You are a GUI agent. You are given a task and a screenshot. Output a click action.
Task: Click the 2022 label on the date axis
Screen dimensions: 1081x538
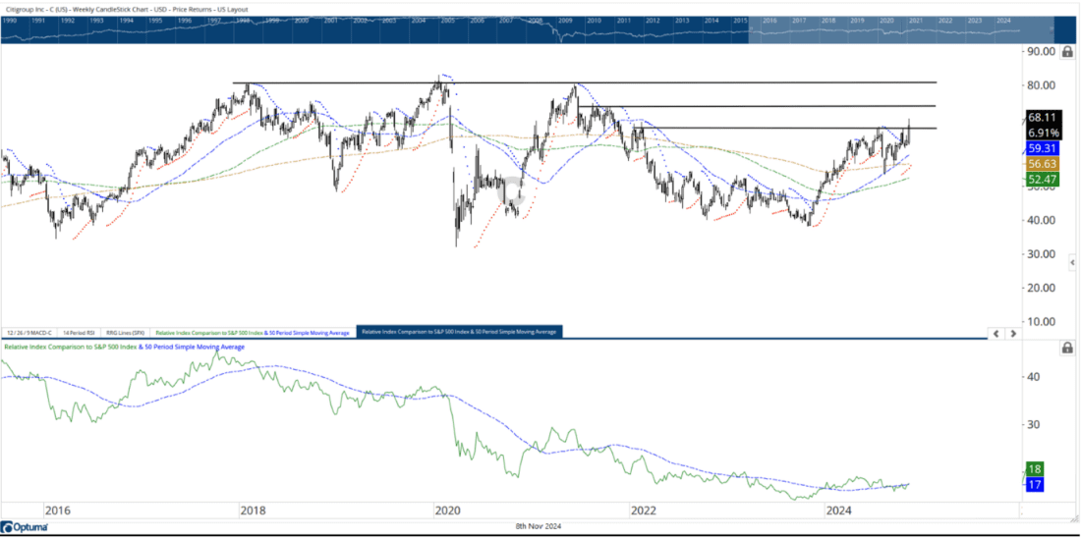click(x=644, y=511)
